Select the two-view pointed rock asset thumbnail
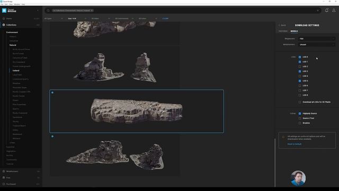 tap(115, 67)
